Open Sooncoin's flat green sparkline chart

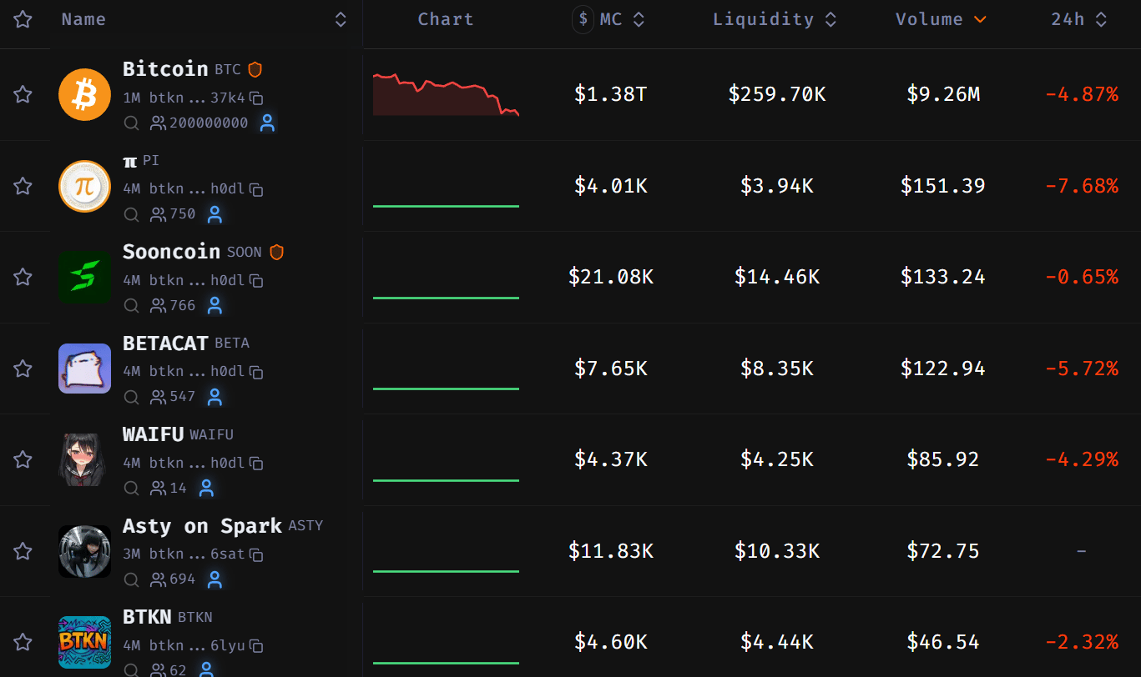tap(446, 297)
